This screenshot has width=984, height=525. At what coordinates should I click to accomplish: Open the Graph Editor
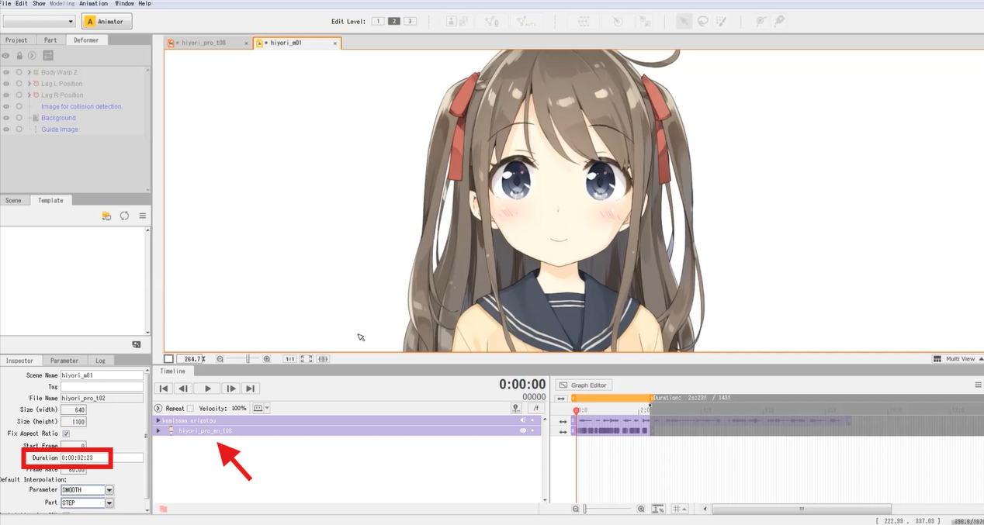pos(584,385)
